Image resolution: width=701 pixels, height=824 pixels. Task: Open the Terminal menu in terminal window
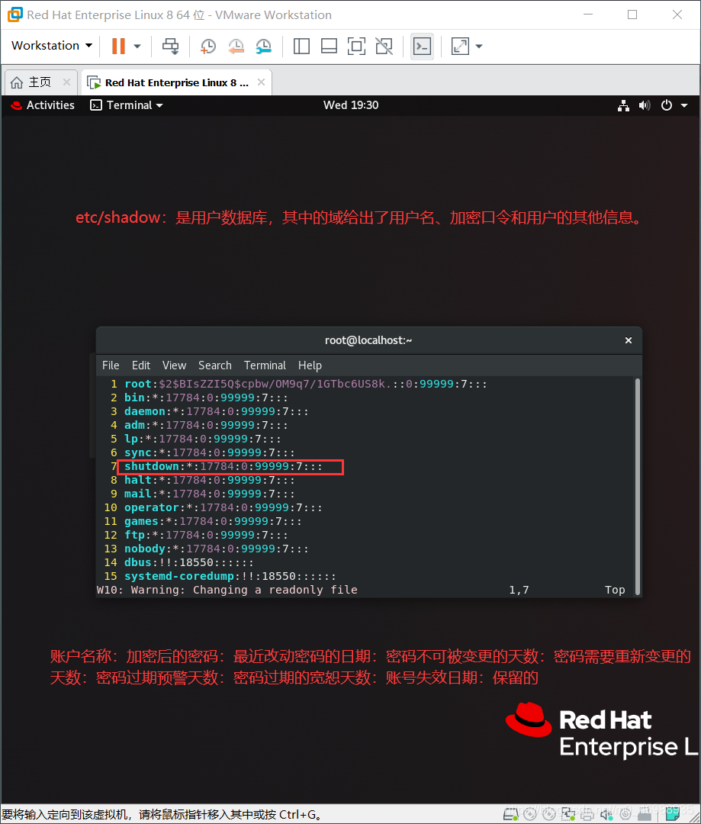tap(265, 365)
